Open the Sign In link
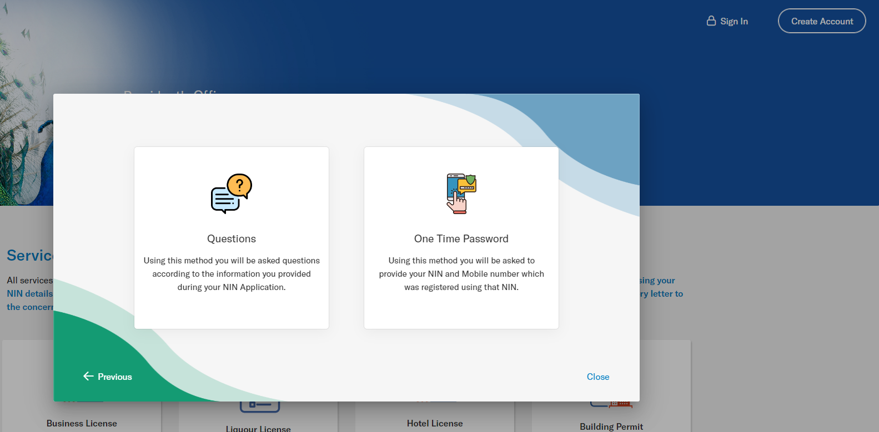 pos(734,21)
